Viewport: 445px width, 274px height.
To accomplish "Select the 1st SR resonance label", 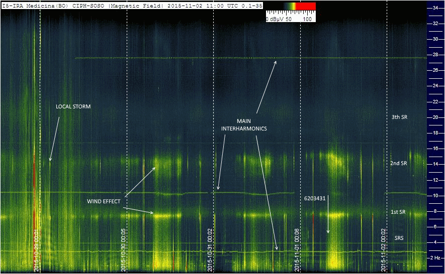I will click(398, 212).
